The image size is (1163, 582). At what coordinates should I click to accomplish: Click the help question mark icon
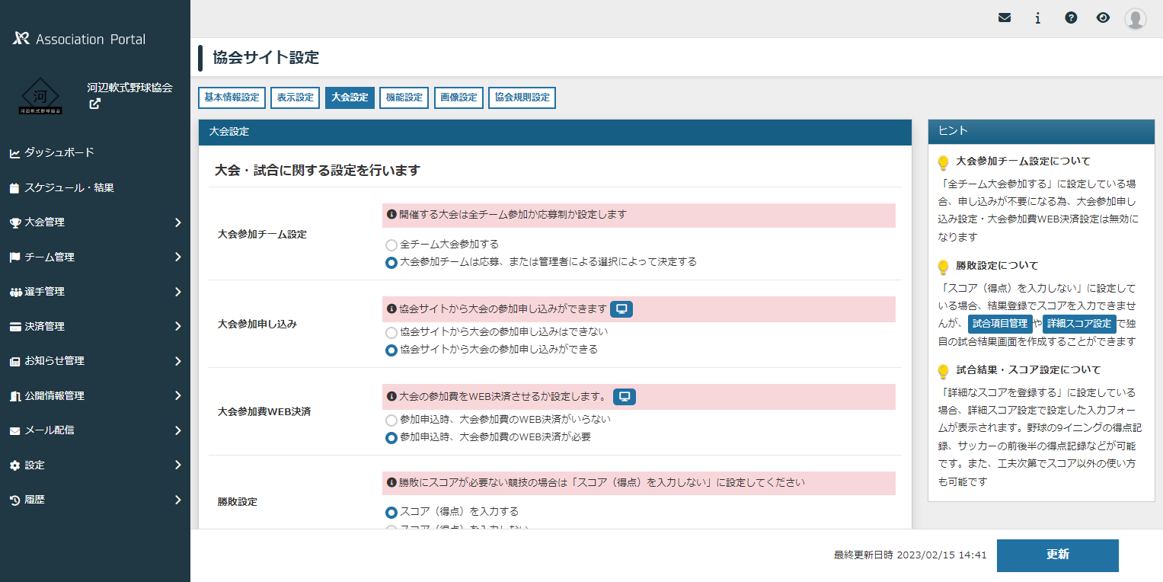point(1070,17)
